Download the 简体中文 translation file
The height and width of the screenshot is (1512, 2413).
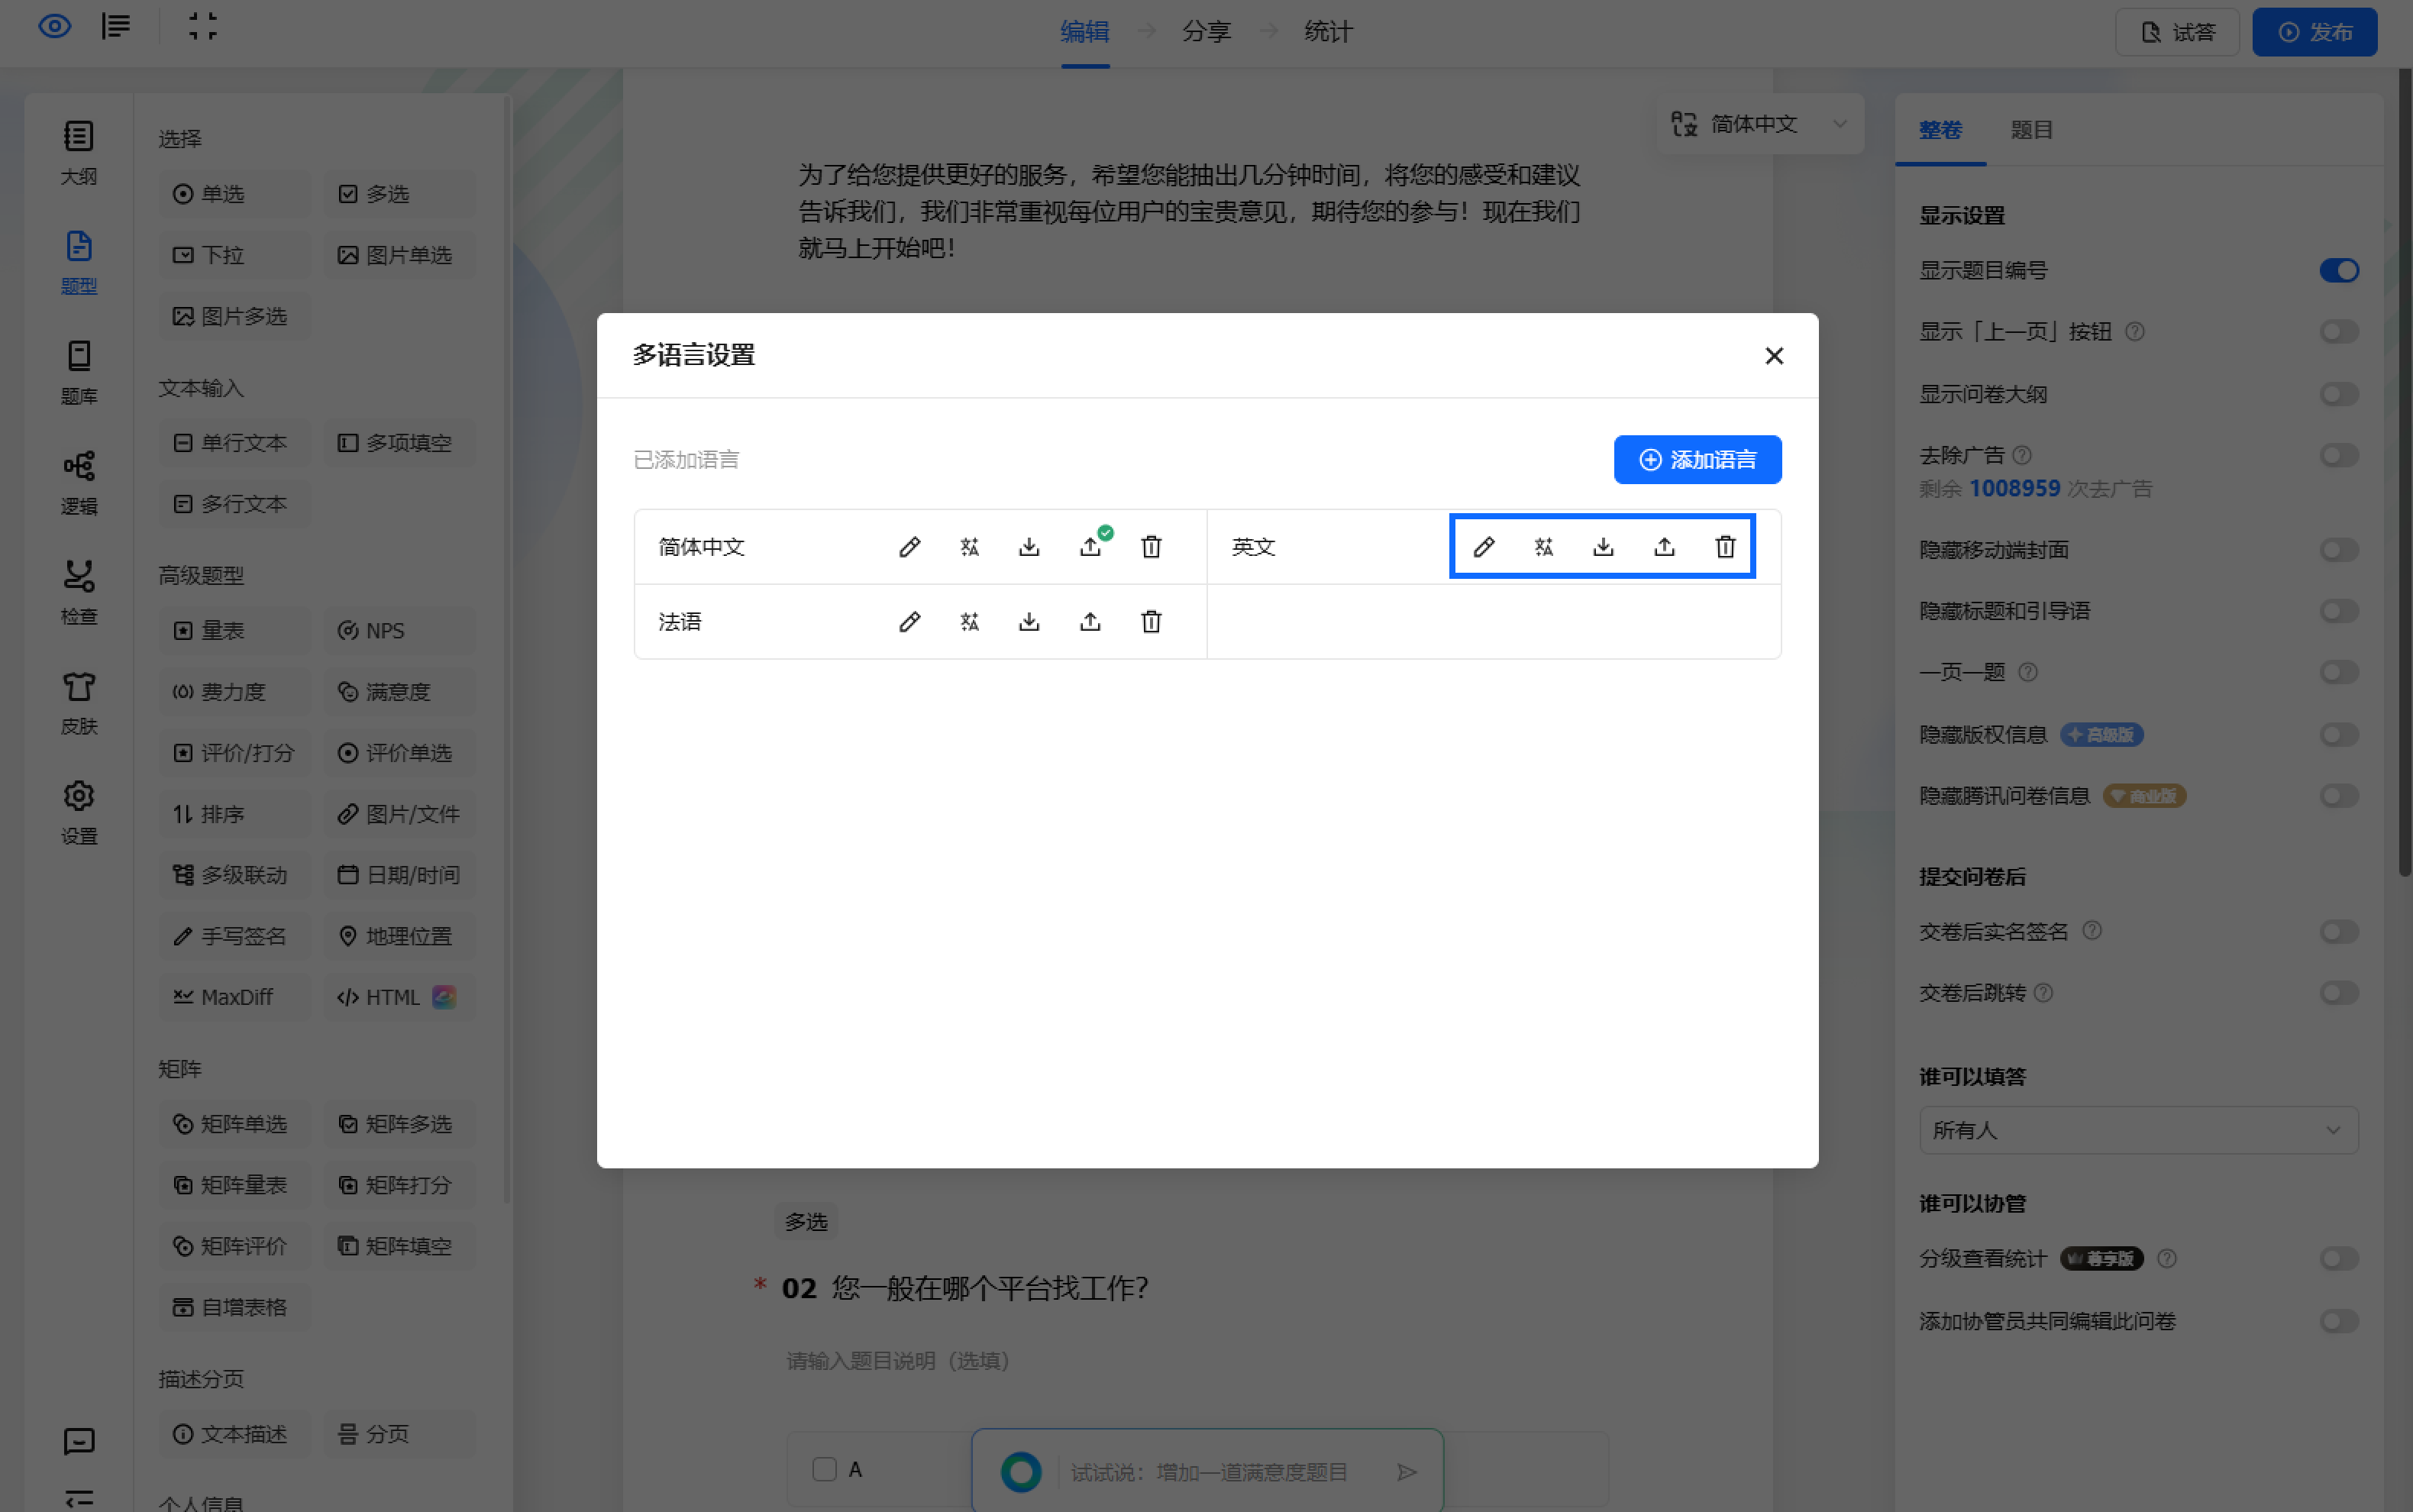coord(1029,547)
